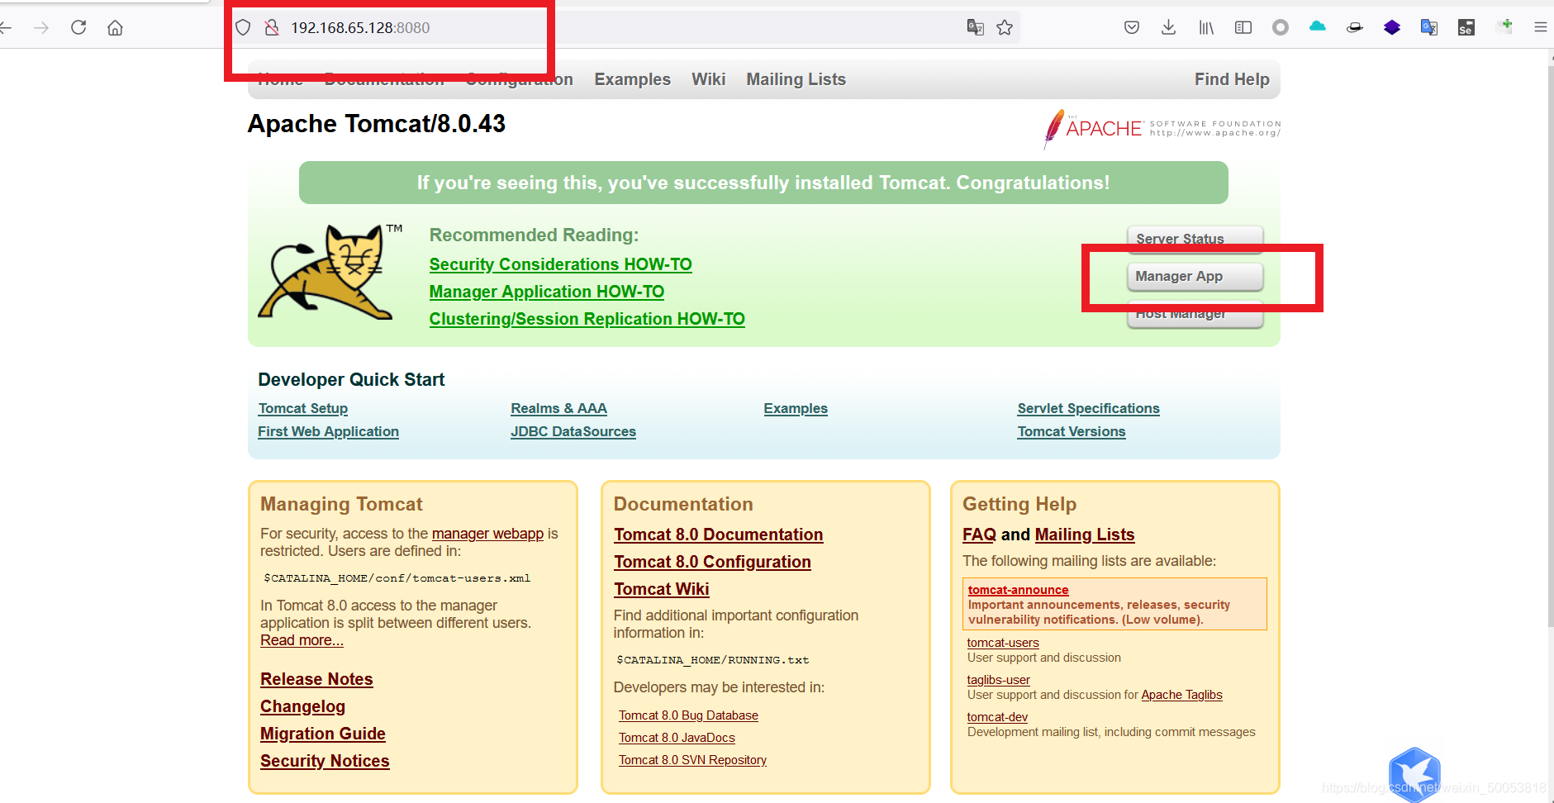Open the Downloads panel
Image resolution: width=1554 pixels, height=803 pixels.
[1168, 28]
